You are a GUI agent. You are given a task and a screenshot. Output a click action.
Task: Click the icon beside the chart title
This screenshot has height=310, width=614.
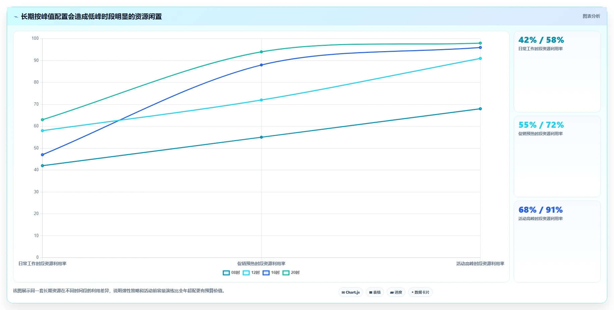pyautogui.click(x=16, y=17)
